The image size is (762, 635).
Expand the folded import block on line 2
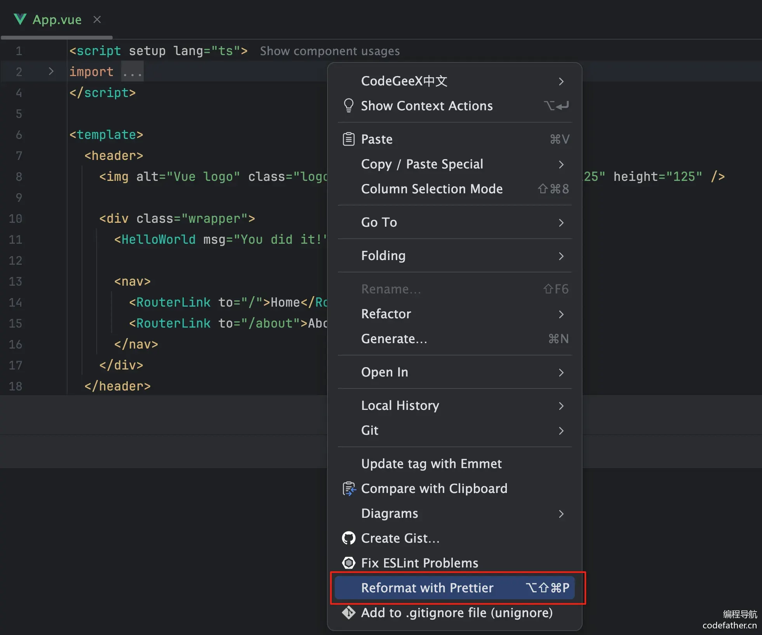click(x=51, y=71)
